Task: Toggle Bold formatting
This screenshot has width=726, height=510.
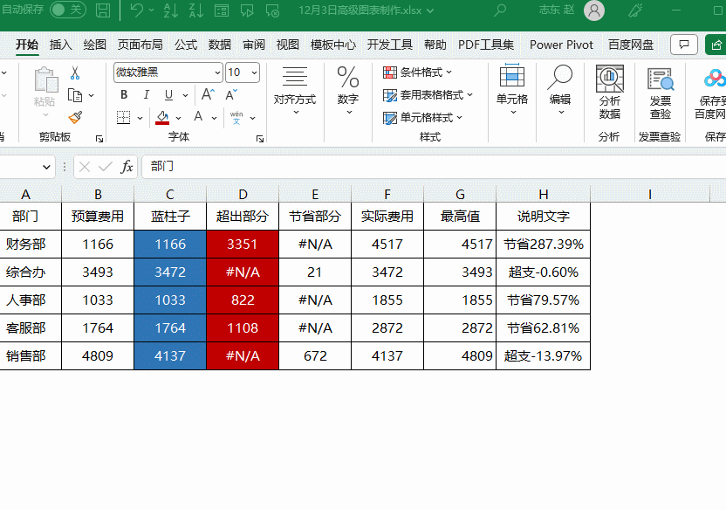Action: (124, 95)
